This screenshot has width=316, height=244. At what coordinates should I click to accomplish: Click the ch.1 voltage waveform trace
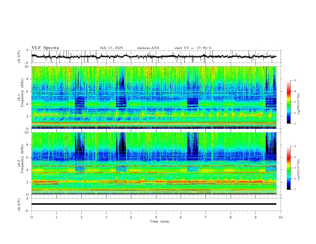tap(154, 56)
